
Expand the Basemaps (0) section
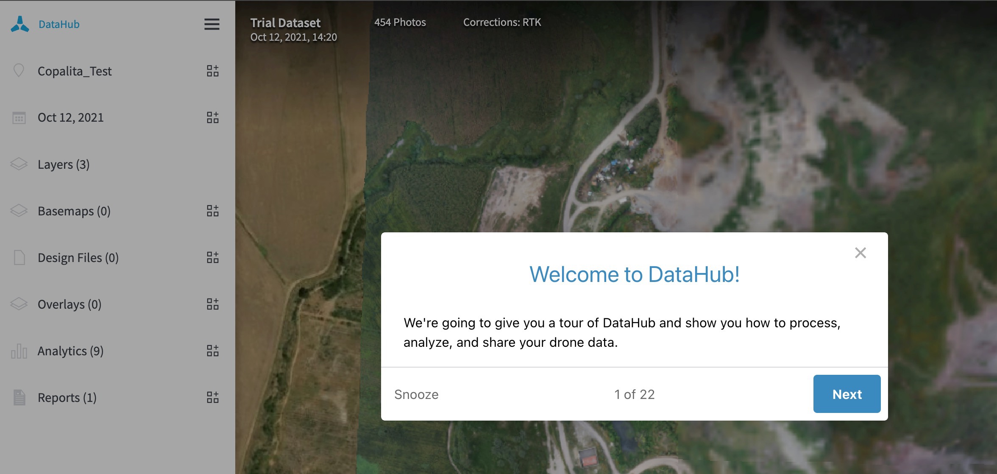[74, 211]
